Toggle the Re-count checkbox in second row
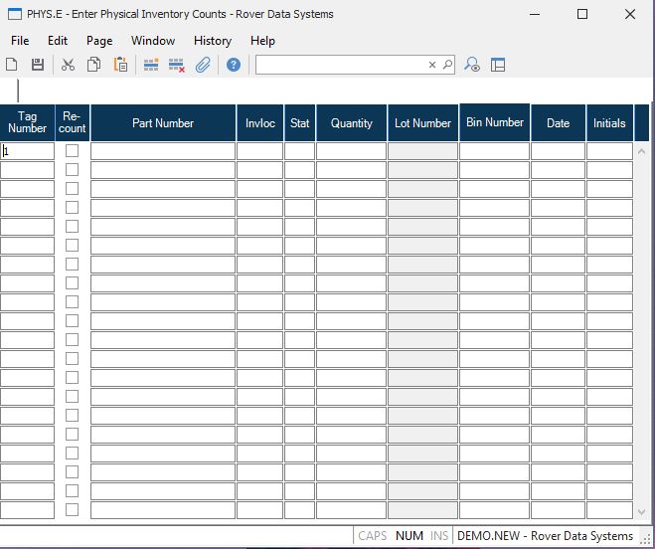This screenshot has height=549, width=655. (72, 170)
